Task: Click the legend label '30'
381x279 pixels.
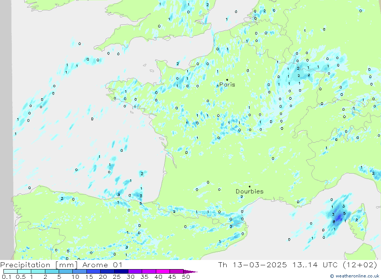Action: pyautogui.click(x=131, y=277)
